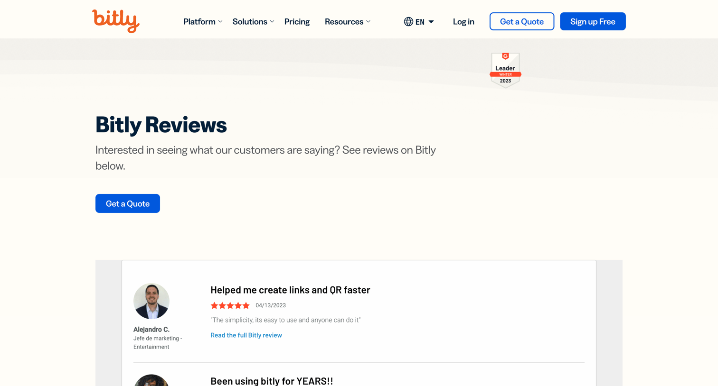Expand the Platform menu

[203, 21]
